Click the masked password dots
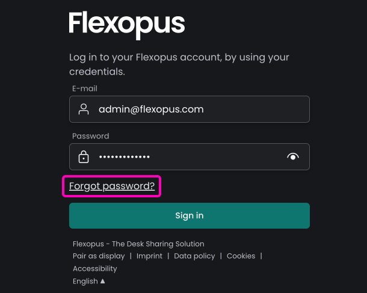The height and width of the screenshot is (293, 367). pyautogui.click(x=125, y=157)
